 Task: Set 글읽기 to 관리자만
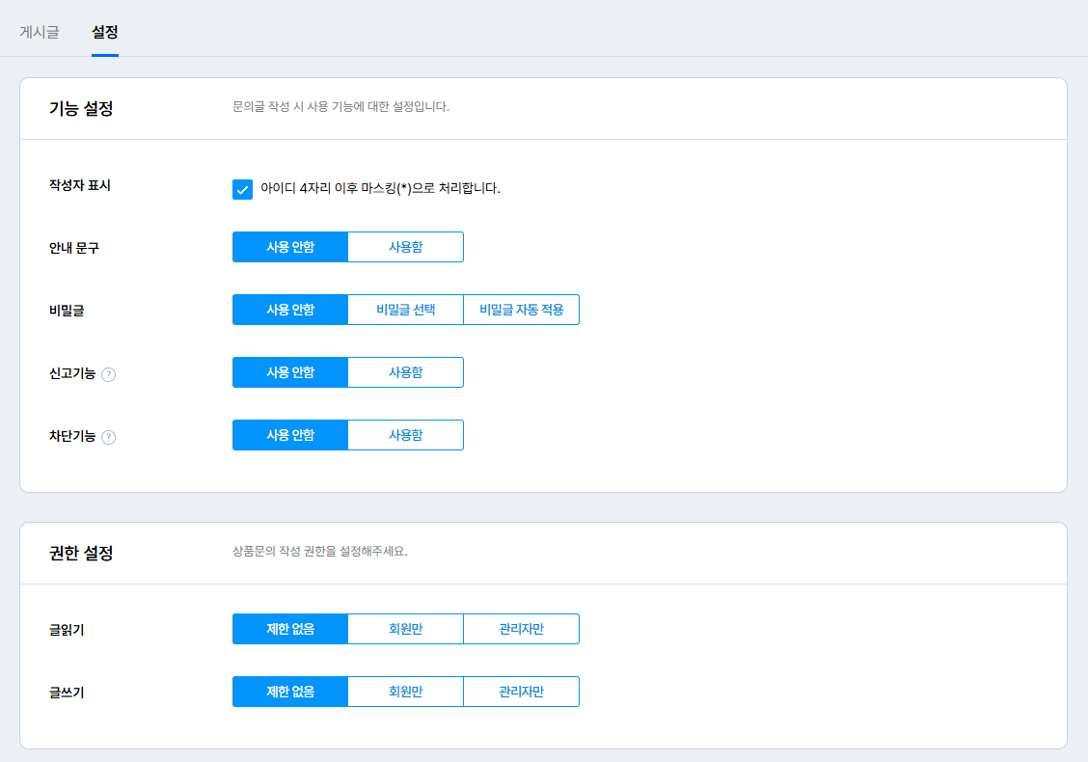click(521, 629)
